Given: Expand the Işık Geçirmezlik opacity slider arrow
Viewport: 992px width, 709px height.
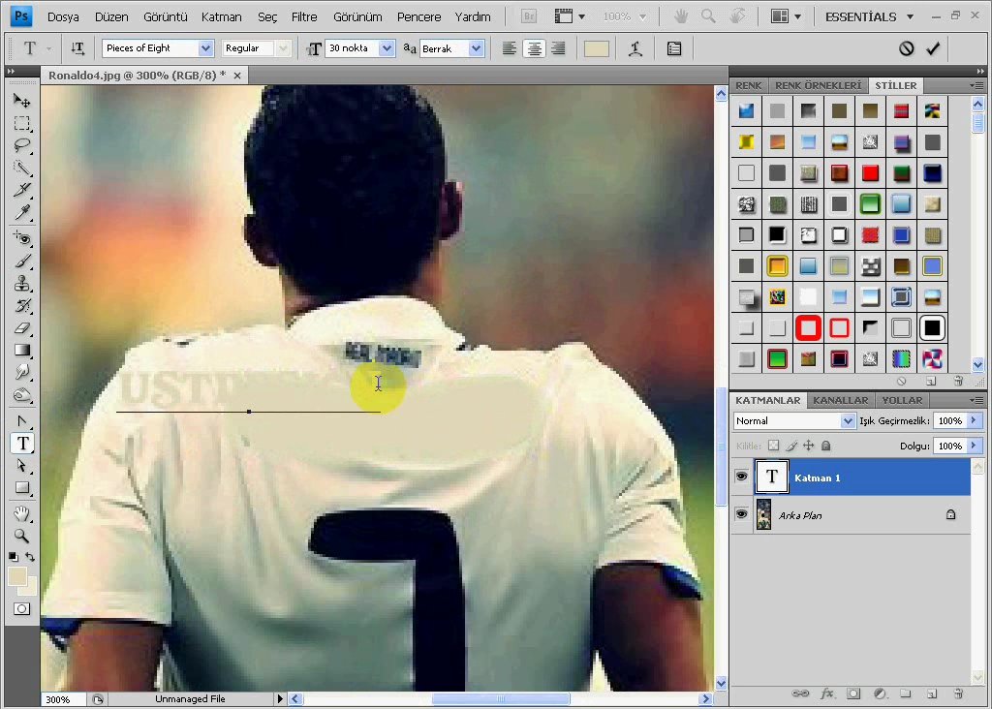Looking at the screenshot, I should pos(974,420).
